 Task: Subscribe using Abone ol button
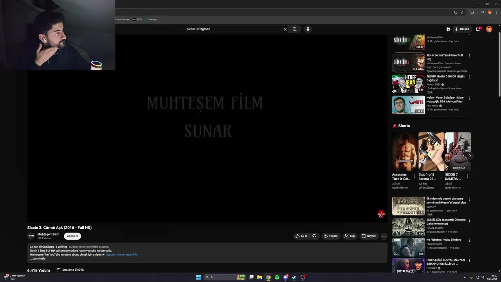72,236
